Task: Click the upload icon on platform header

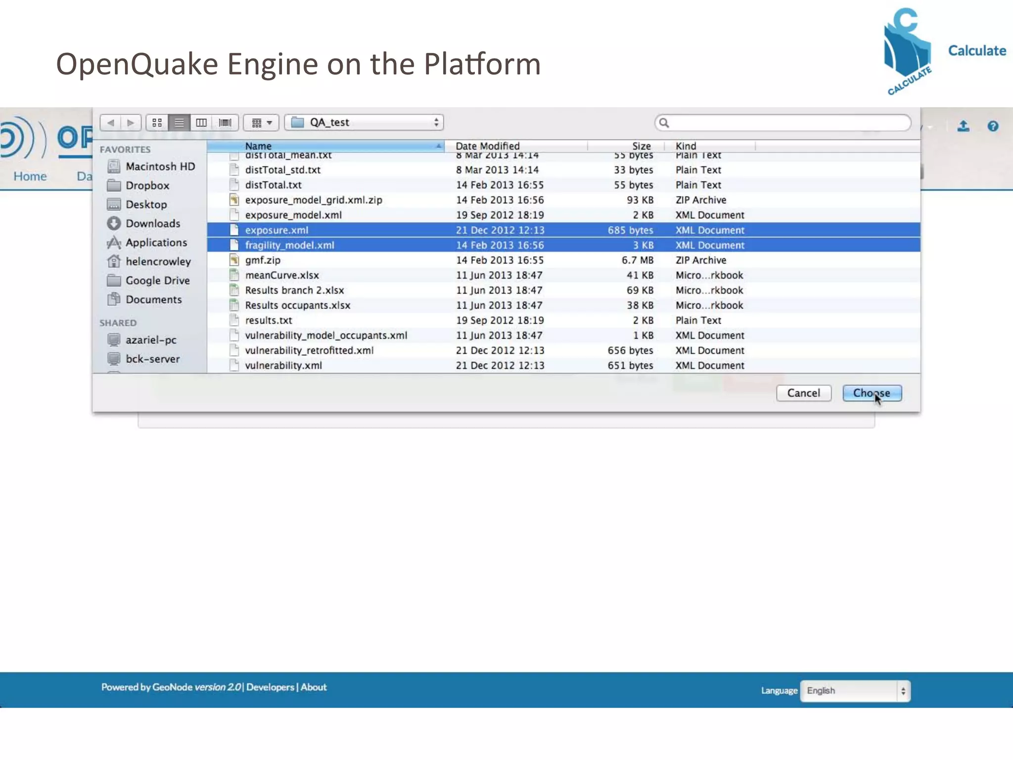Action: tap(963, 126)
